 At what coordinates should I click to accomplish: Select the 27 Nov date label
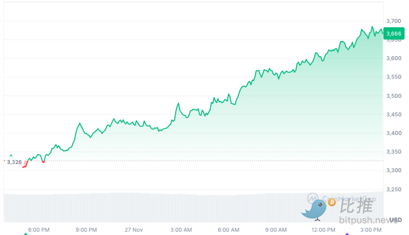(134, 230)
